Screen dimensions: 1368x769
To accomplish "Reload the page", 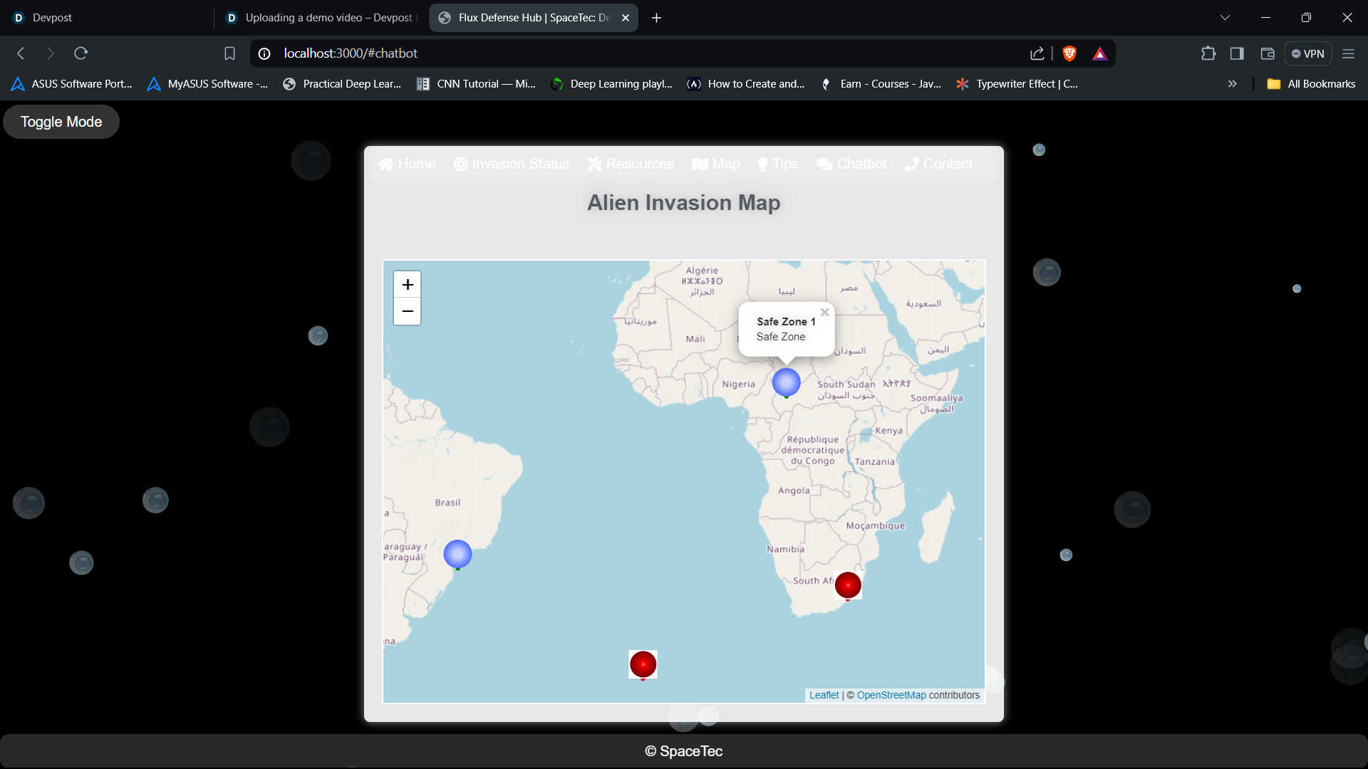I will point(81,53).
